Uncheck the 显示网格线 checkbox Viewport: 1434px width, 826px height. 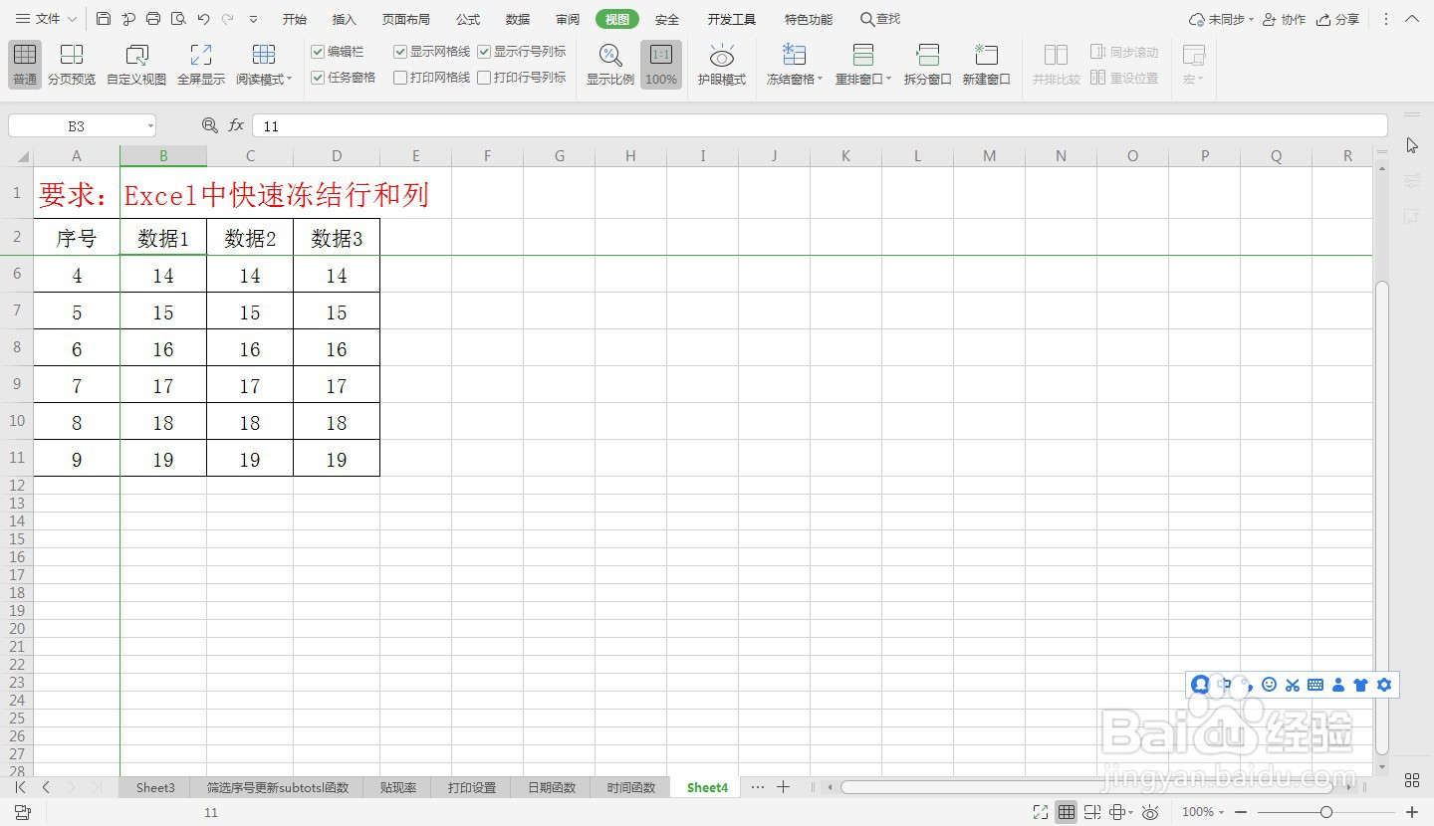(x=400, y=52)
